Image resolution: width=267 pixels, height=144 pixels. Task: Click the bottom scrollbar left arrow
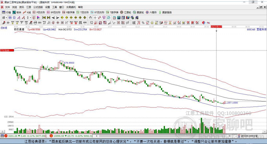tap(97, 136)
